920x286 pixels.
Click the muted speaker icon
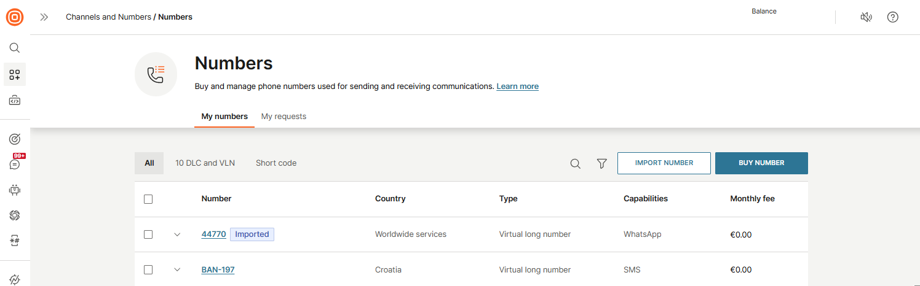[x=866, y=17]
